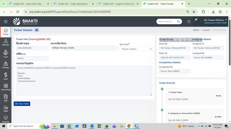Expand the Key Case dropdown
This screenshot has width=231, height=129.
(x=136, y=49)
